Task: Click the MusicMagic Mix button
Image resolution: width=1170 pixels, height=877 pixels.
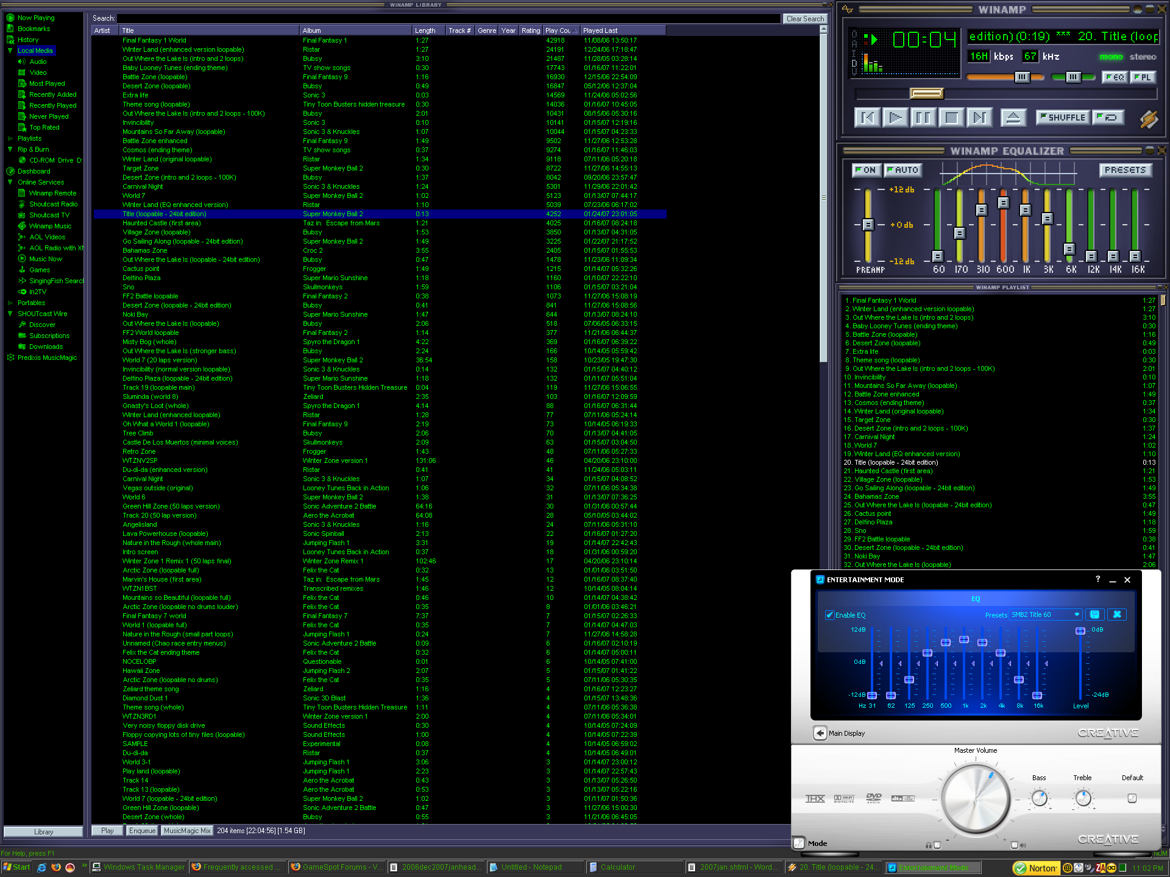Action: 187,831
